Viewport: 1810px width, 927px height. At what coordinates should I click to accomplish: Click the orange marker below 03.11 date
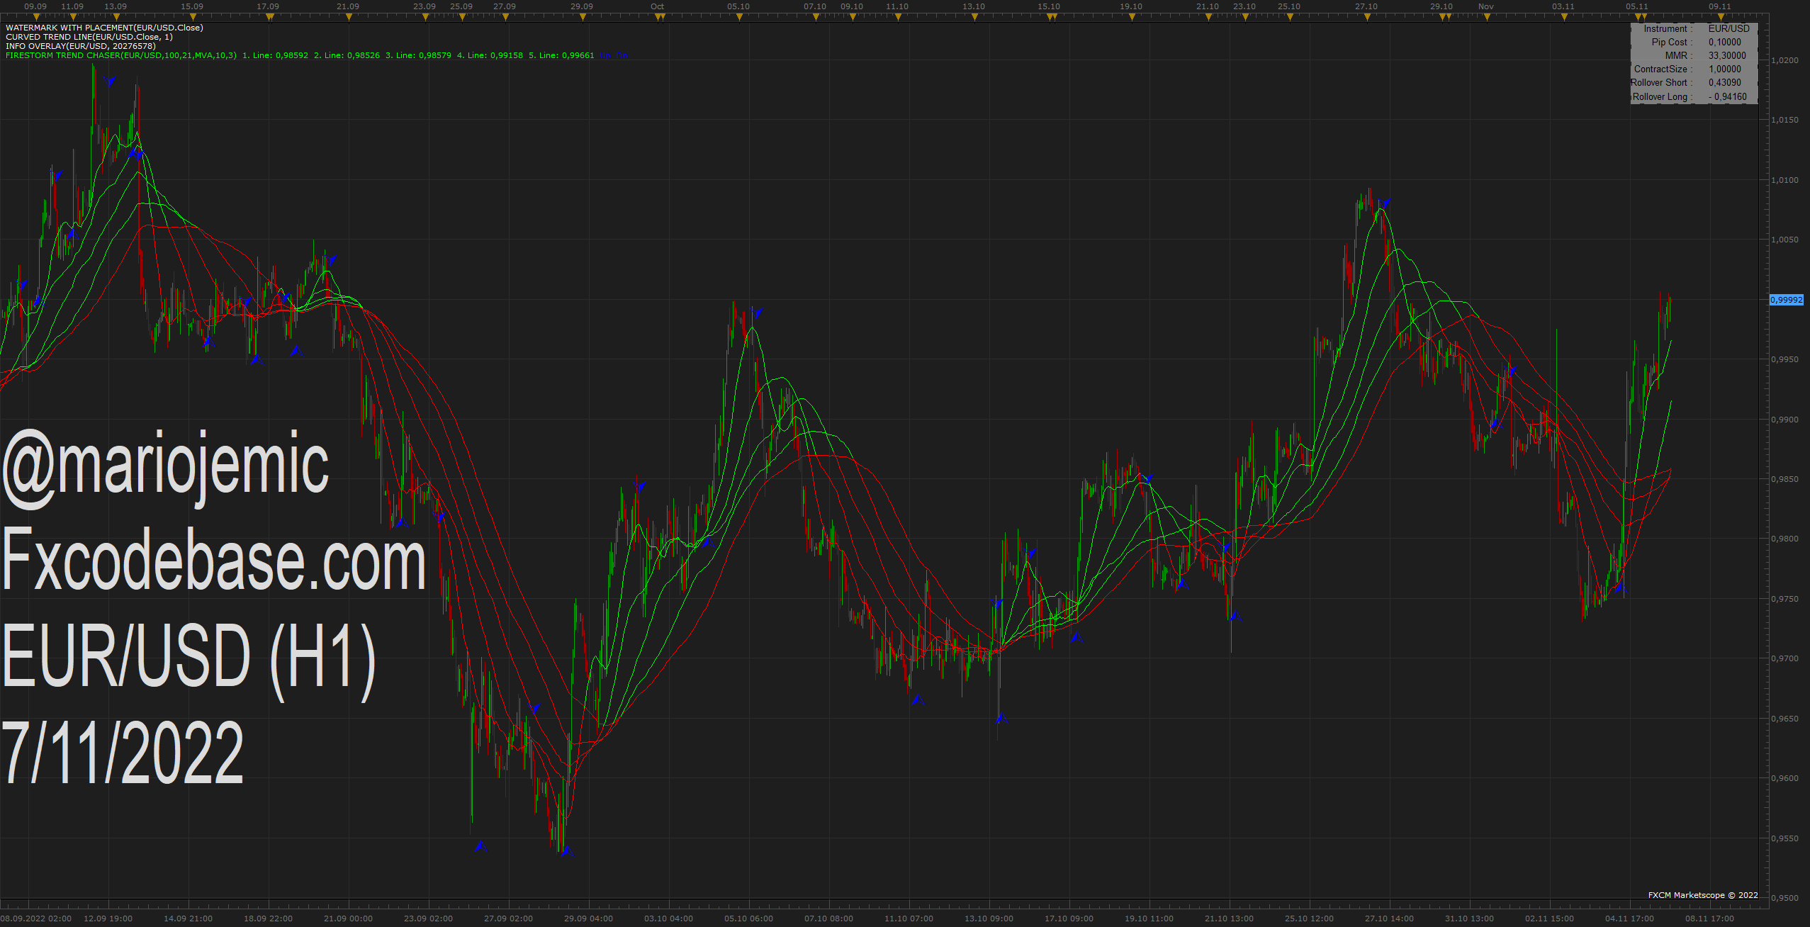coord(1564,17)
